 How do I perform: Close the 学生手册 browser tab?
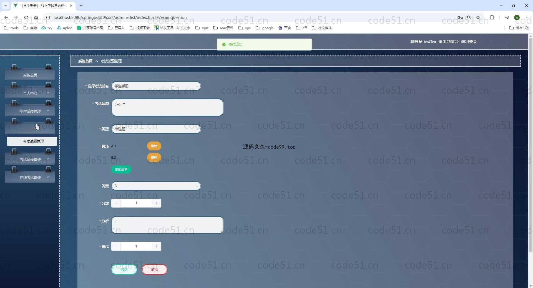click(71, 6)
